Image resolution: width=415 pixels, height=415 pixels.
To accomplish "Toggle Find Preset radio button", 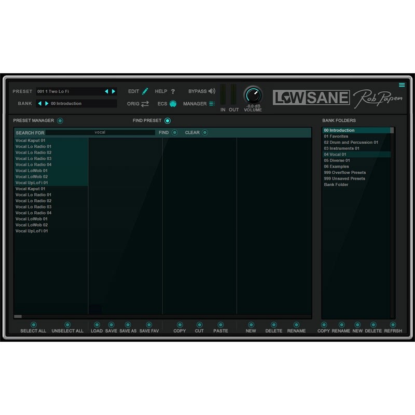I will click(168, 121).
